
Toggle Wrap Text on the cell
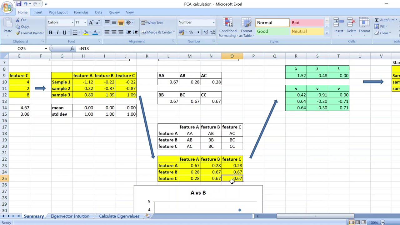[x=152, y=22]
